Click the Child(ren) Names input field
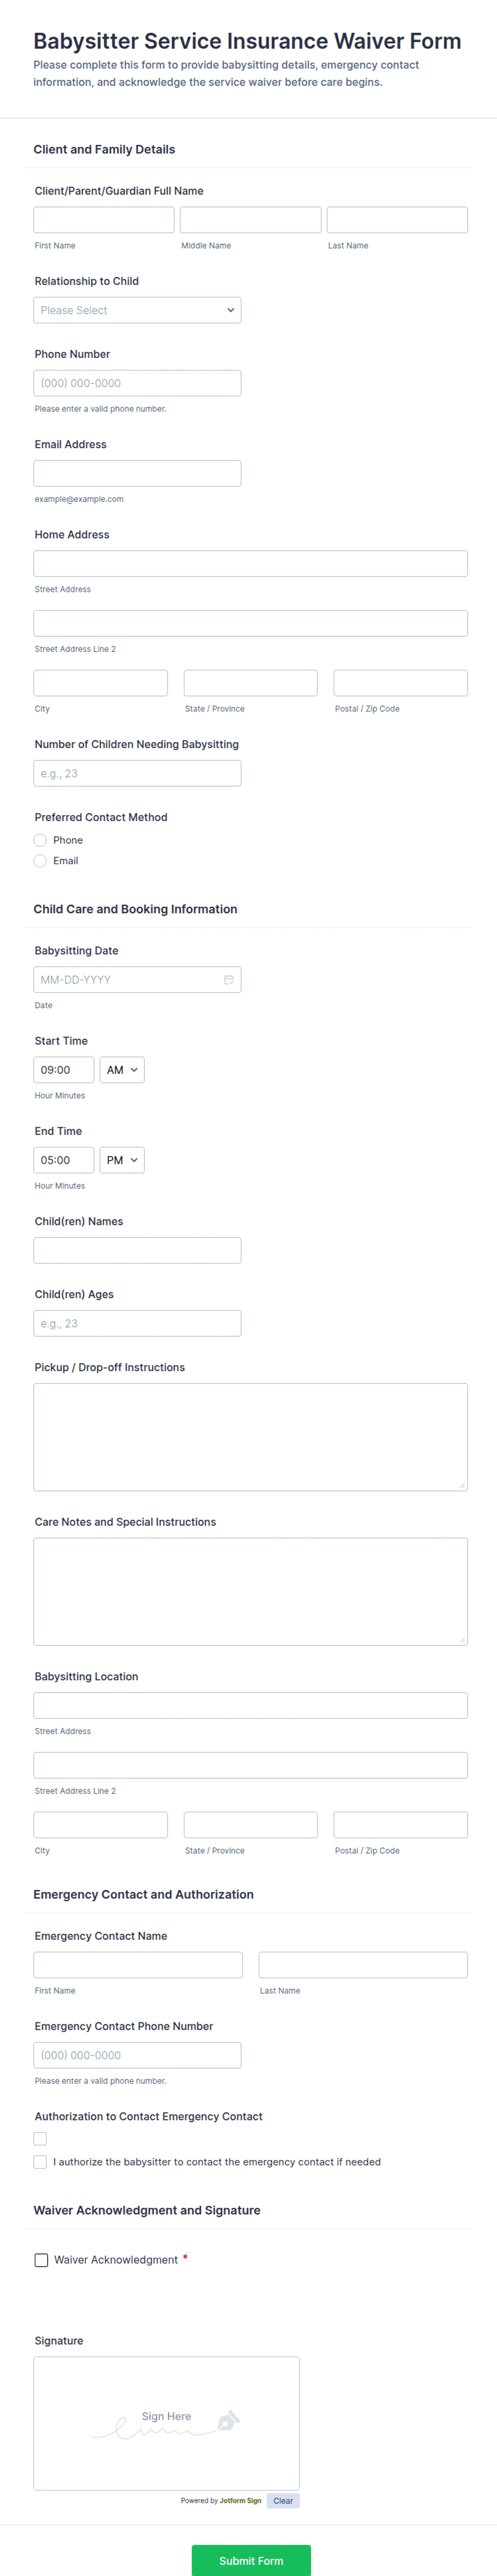This screenshot has width=497, height=2576. point(137,1250)
